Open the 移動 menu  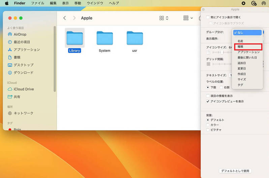coord(78,3)
